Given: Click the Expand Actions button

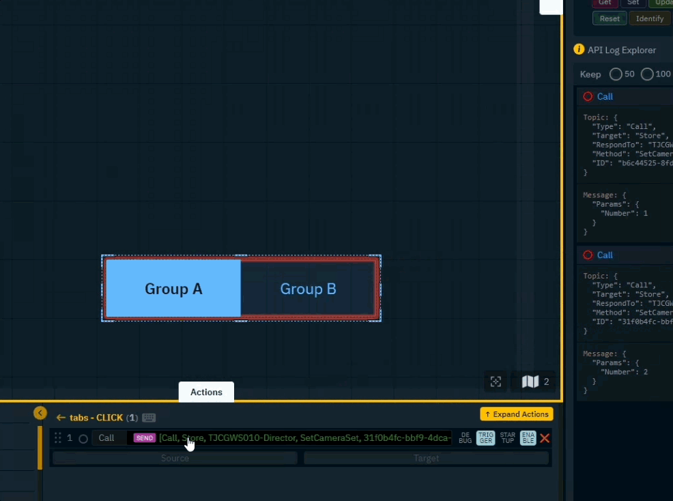Looking at the screenshot, I should 516,414.
